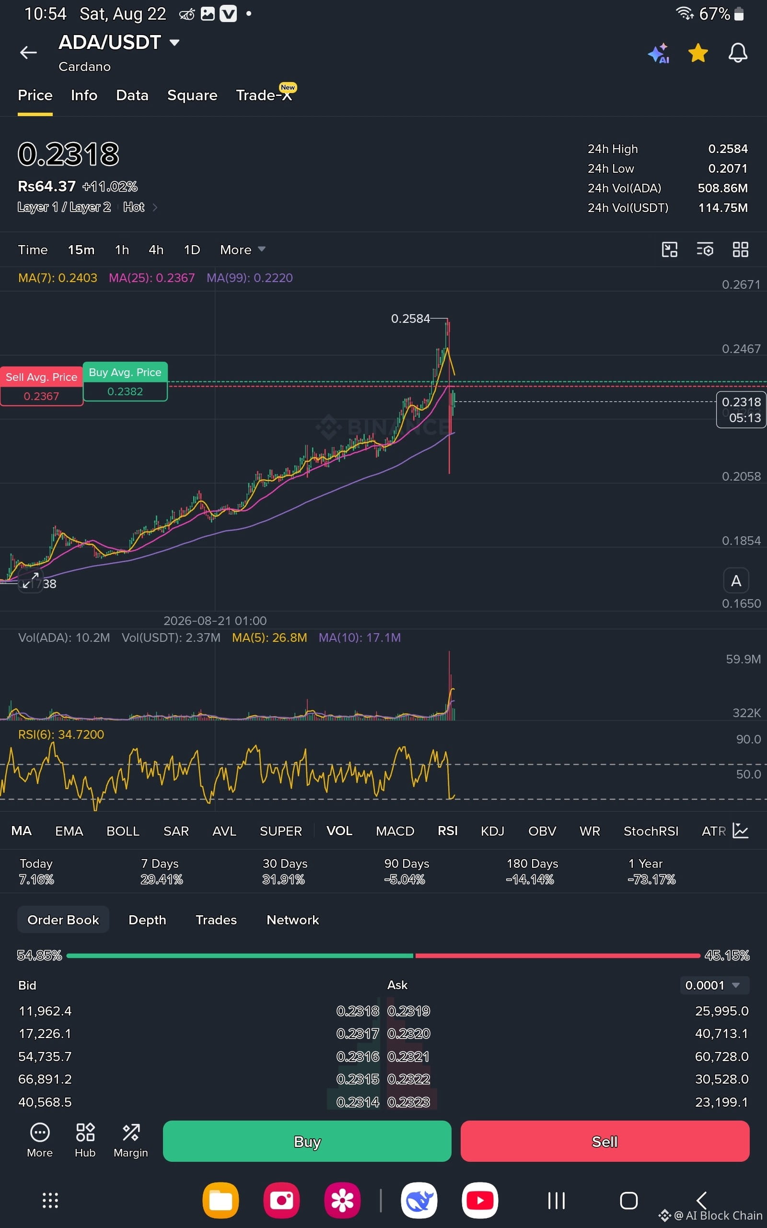The width and height of the screenshot is (767, 1228).
Task: Switch to the Square tab
Action: (192, 95)
